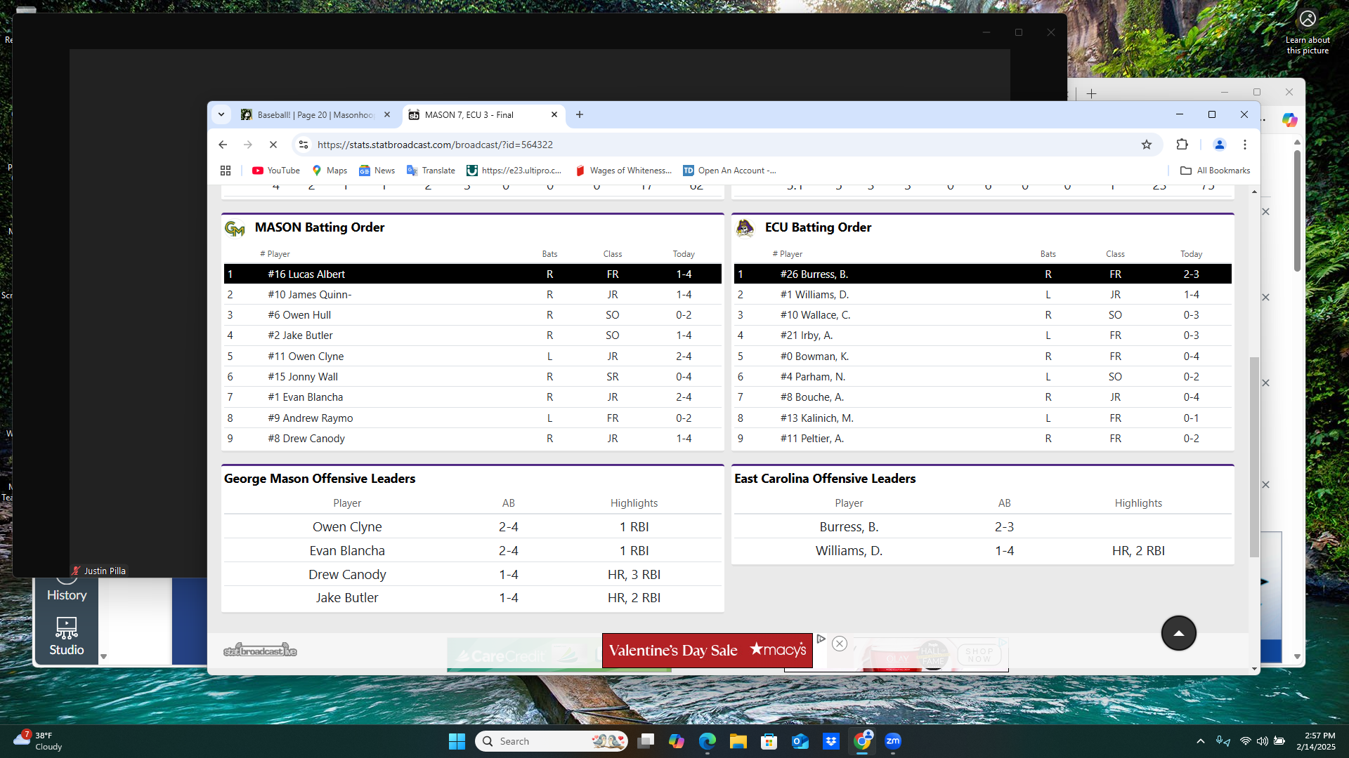Image resolution: width=1349 pixels, height=758 pixels.
Task: Select the #8 Drew Canody batting row
Action: click(x=473, y=439)
